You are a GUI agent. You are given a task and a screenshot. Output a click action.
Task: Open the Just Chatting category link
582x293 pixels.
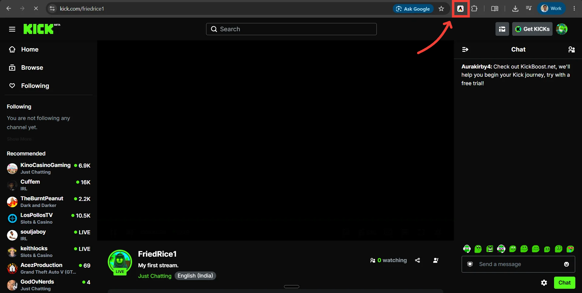155,276
